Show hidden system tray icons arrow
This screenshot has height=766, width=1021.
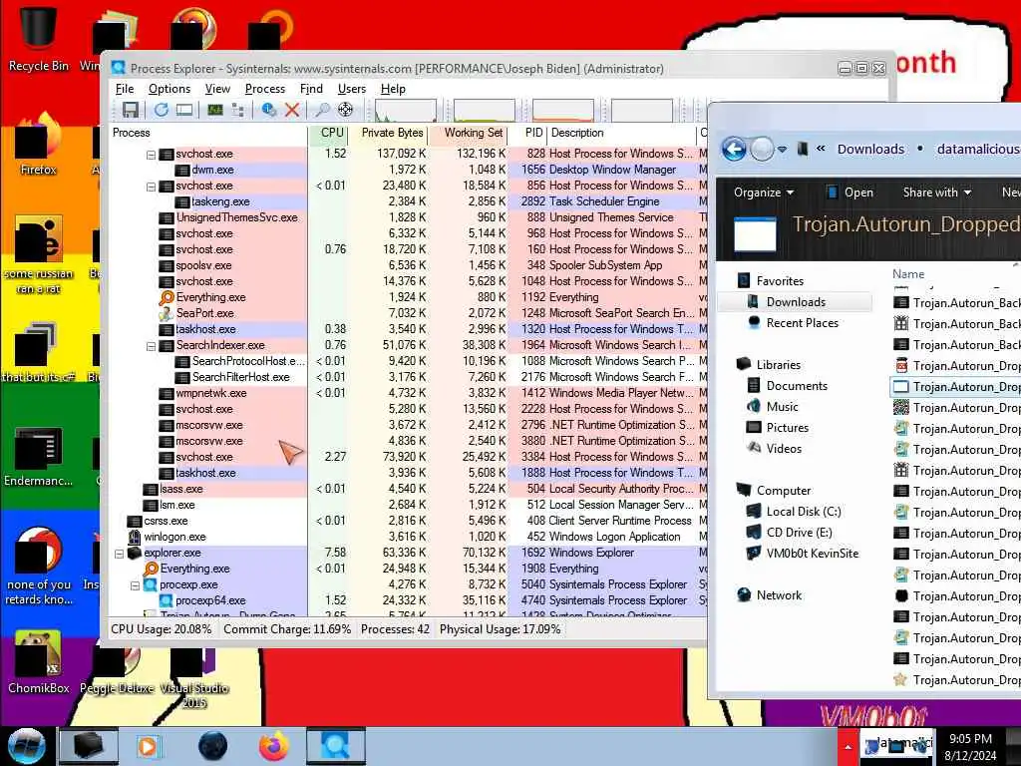848,747
